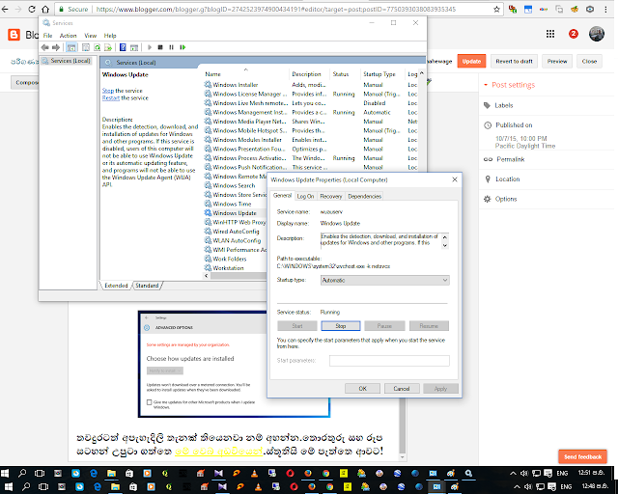Open Chrome three-dot menu
Screen dimensions: 618x494
(x=605, y=9)
